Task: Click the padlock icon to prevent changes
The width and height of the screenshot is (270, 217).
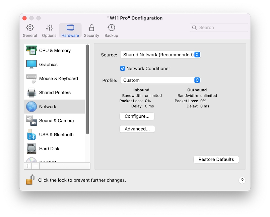Action: (30, 180)
